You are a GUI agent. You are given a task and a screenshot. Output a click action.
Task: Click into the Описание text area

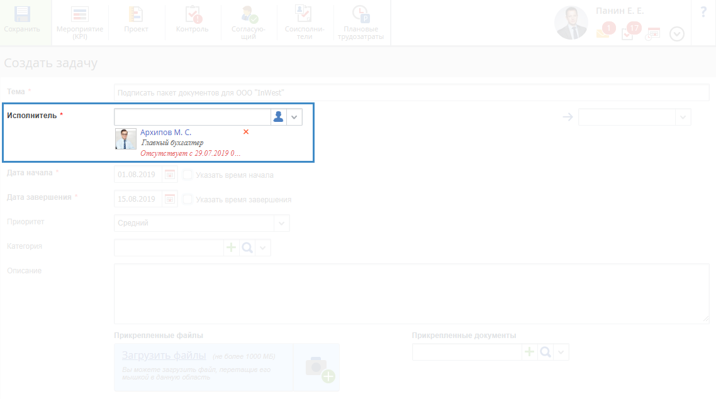pyautogui.click(x=411, y=293)
